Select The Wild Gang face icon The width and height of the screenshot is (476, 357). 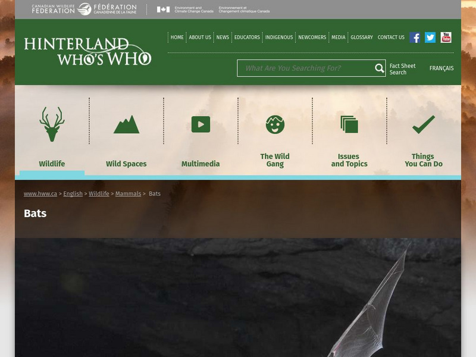coord(274,124)
